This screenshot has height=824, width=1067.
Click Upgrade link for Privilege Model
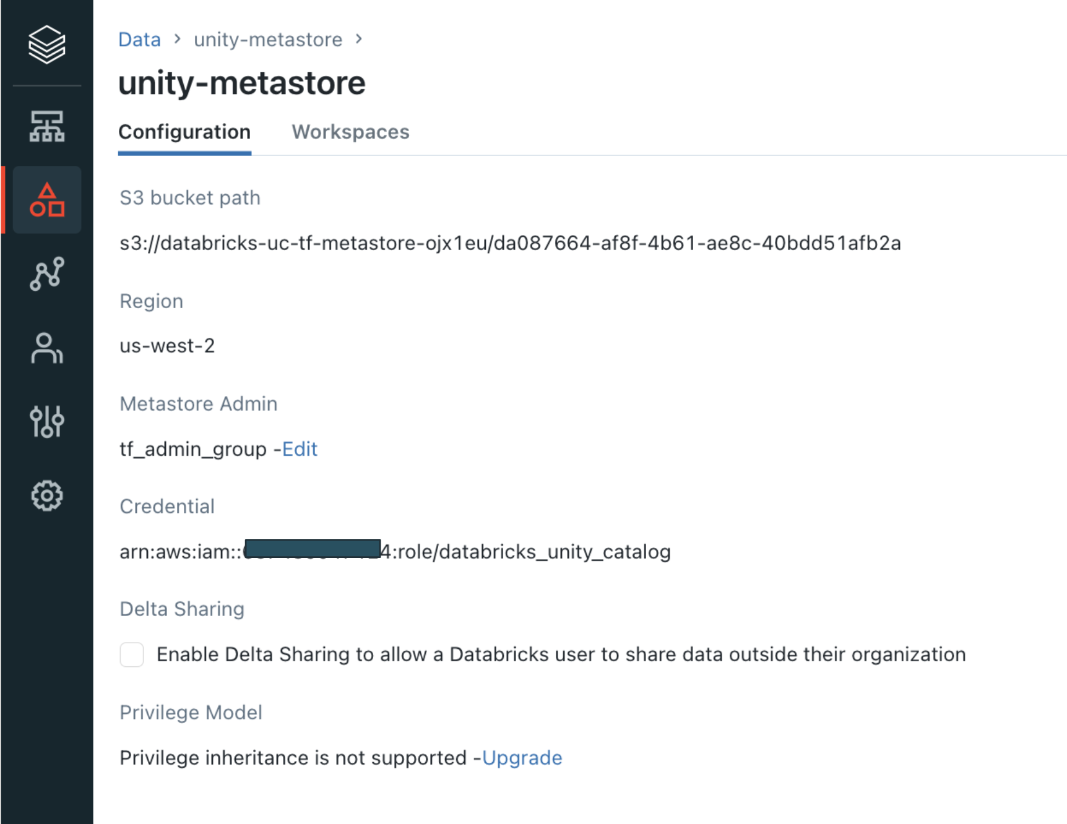pos(522,758)
